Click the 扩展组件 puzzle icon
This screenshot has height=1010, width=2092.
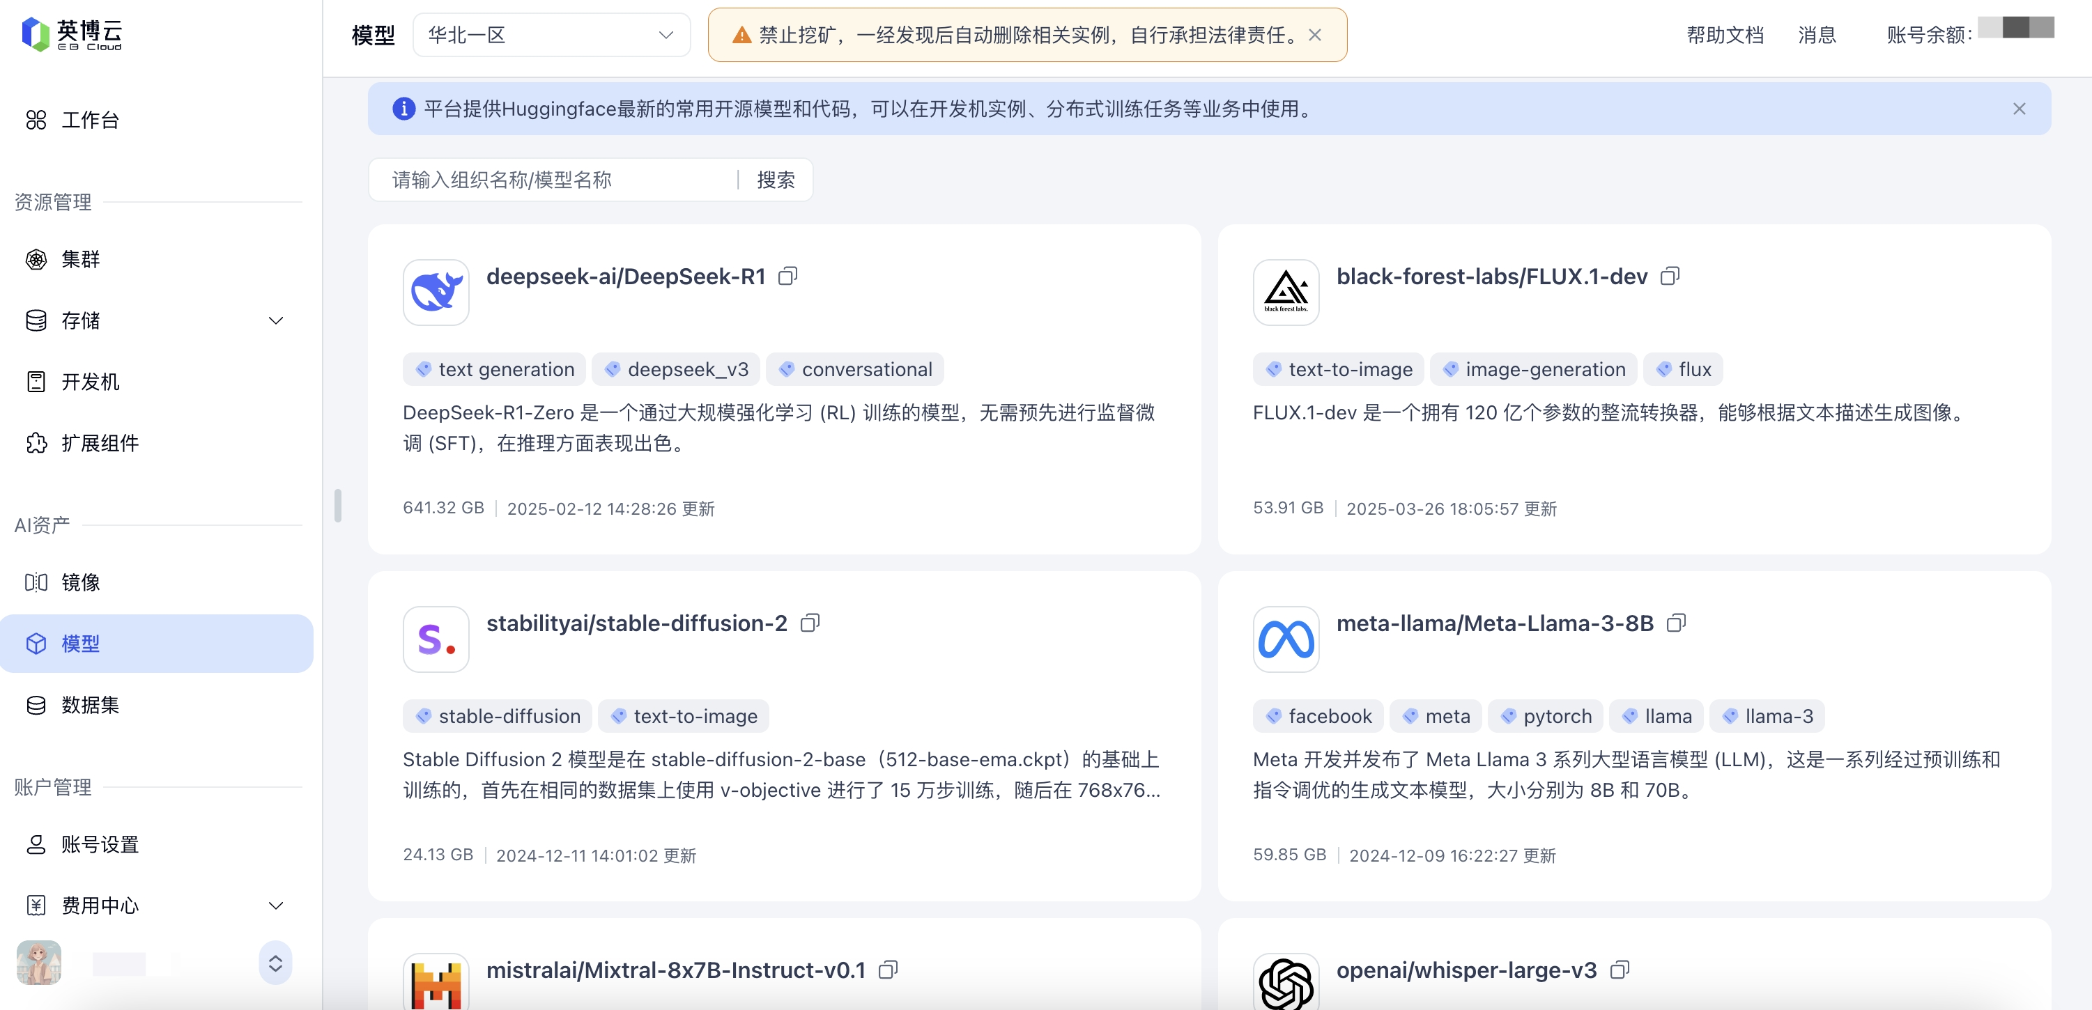click(36, 443)
